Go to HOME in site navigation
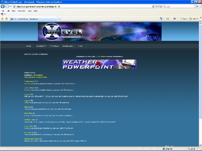The width and height of the screenshot is (202, 151). [x=28, y=46]
